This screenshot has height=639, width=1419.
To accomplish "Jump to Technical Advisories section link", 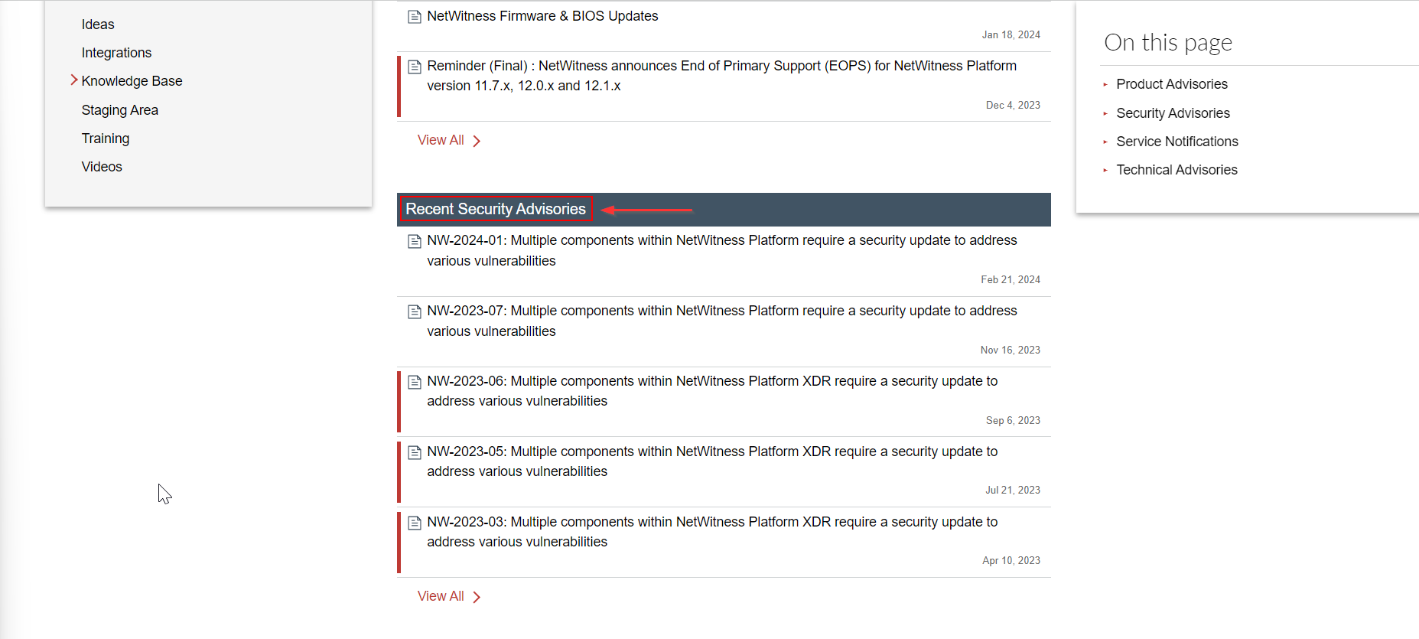I will click(x=1177, y=170).
